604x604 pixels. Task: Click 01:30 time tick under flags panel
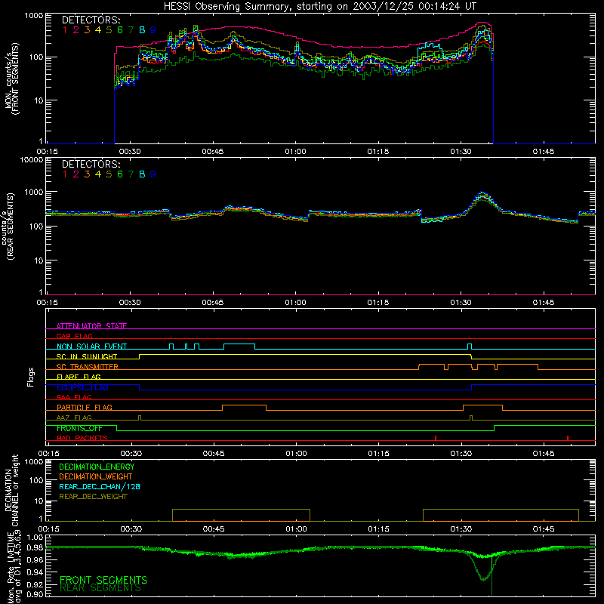point(461,454)
